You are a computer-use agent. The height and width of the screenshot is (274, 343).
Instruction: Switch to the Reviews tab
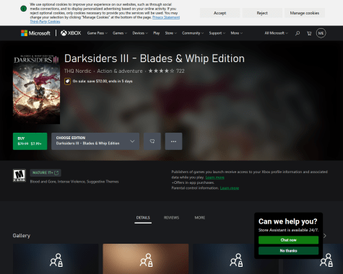(171, 218)
